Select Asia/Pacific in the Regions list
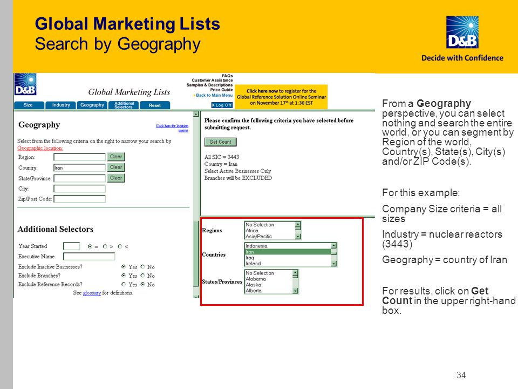Image resolution: width=518 pixels, height=389 pixels. [270, 237]
